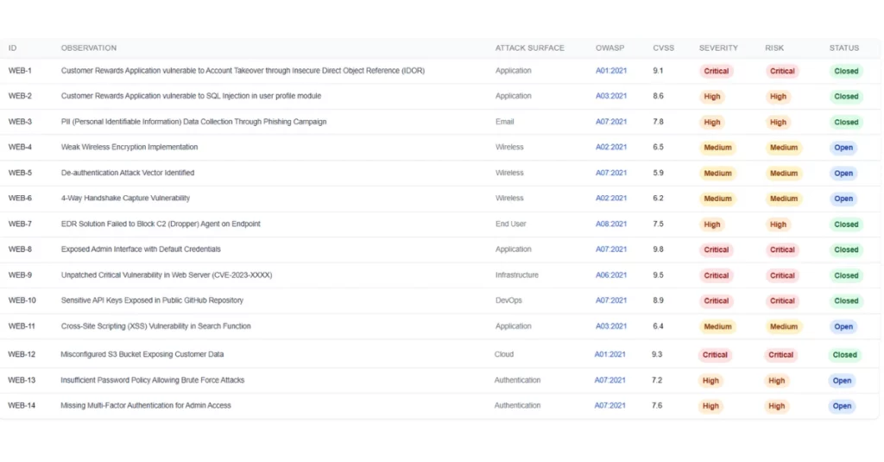This screenshot has width=884, height=462.
Task: Click the High severity badge for WEB-2
Action: 712,97
